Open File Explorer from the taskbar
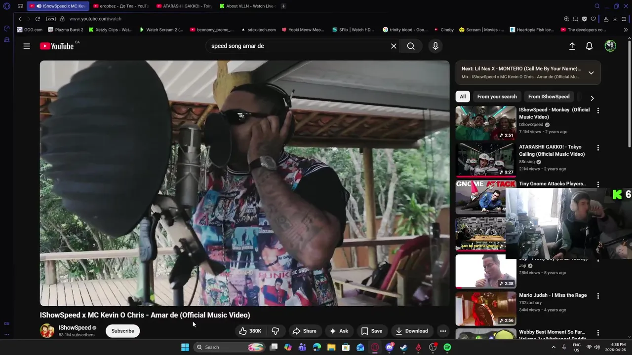The image size is (632, 355). 331,347
